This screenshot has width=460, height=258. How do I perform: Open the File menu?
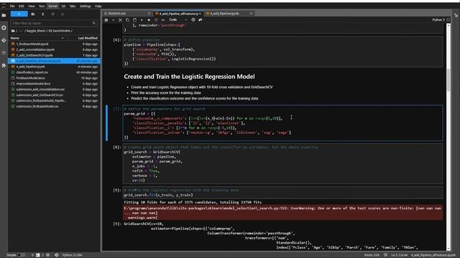(12, 6)
